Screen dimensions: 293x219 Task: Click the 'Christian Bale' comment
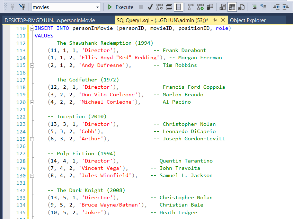point(177,205)
